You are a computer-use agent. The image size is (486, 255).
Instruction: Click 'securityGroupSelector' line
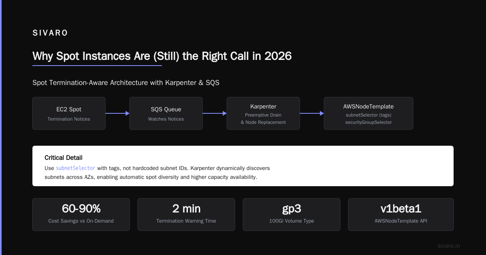click(x=369, y=122)
